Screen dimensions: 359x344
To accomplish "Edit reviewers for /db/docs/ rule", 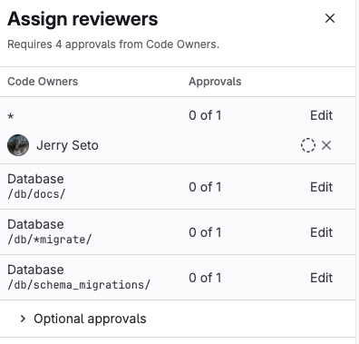I will tap(321, 187).
